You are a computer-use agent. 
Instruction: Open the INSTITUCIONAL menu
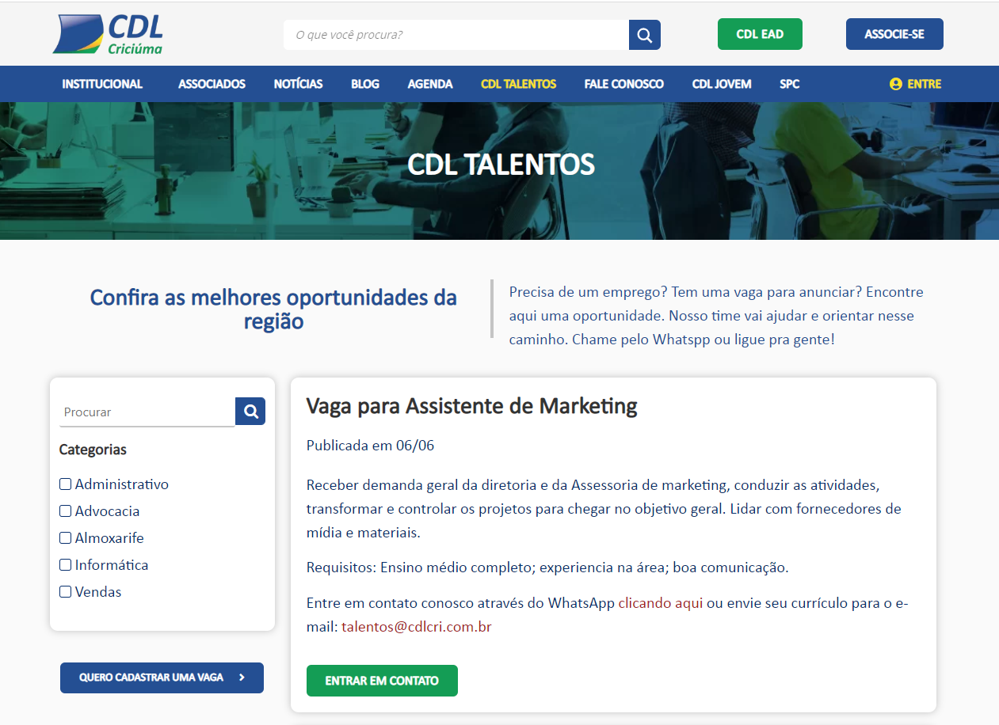[102, 84]
